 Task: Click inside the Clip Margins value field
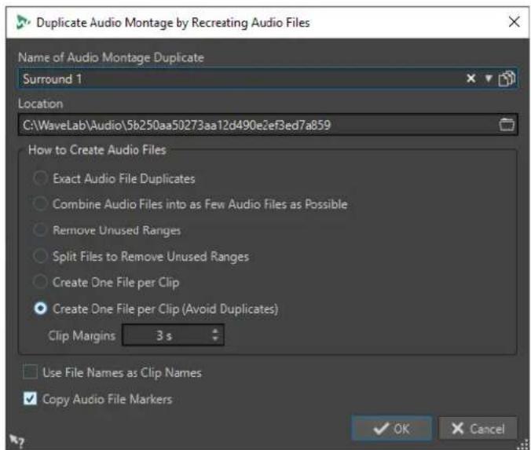point(166,335)
